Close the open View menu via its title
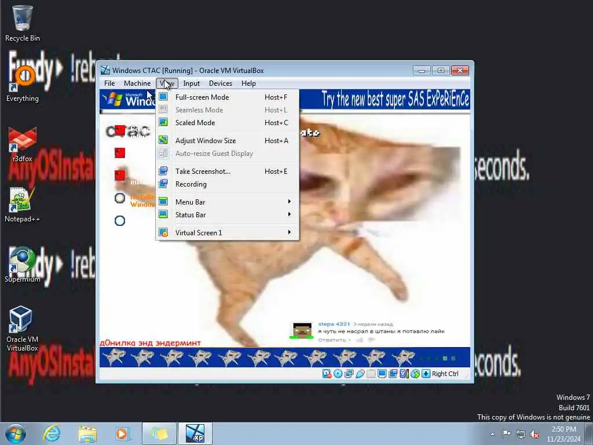The width and height of the screenshot is (593, 445). pos(167,83)
